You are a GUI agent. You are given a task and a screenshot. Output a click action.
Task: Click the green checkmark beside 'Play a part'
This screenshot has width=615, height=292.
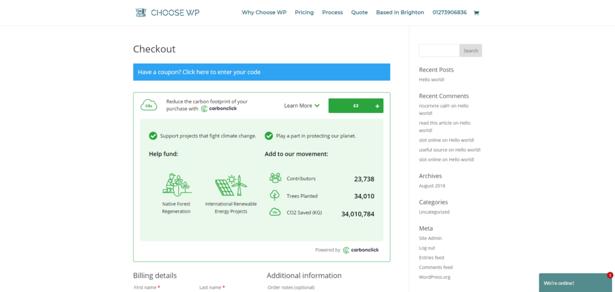point(268,136)
